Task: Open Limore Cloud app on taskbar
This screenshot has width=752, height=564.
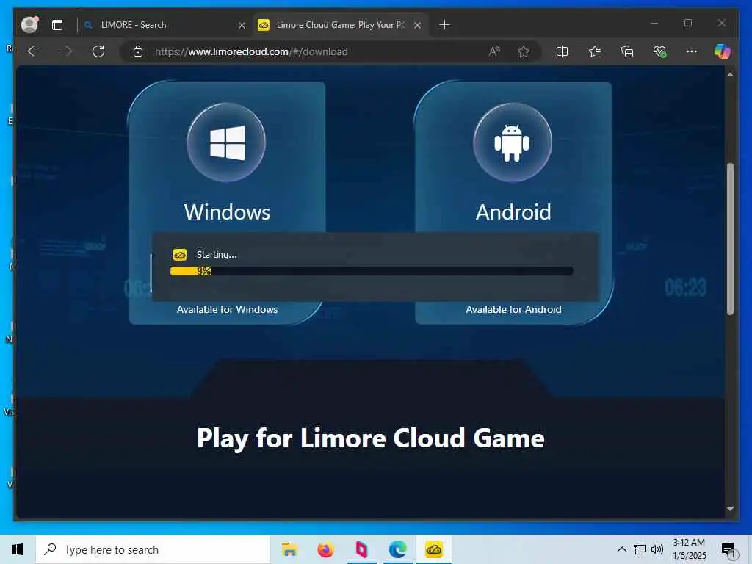Action: [434, 549]
